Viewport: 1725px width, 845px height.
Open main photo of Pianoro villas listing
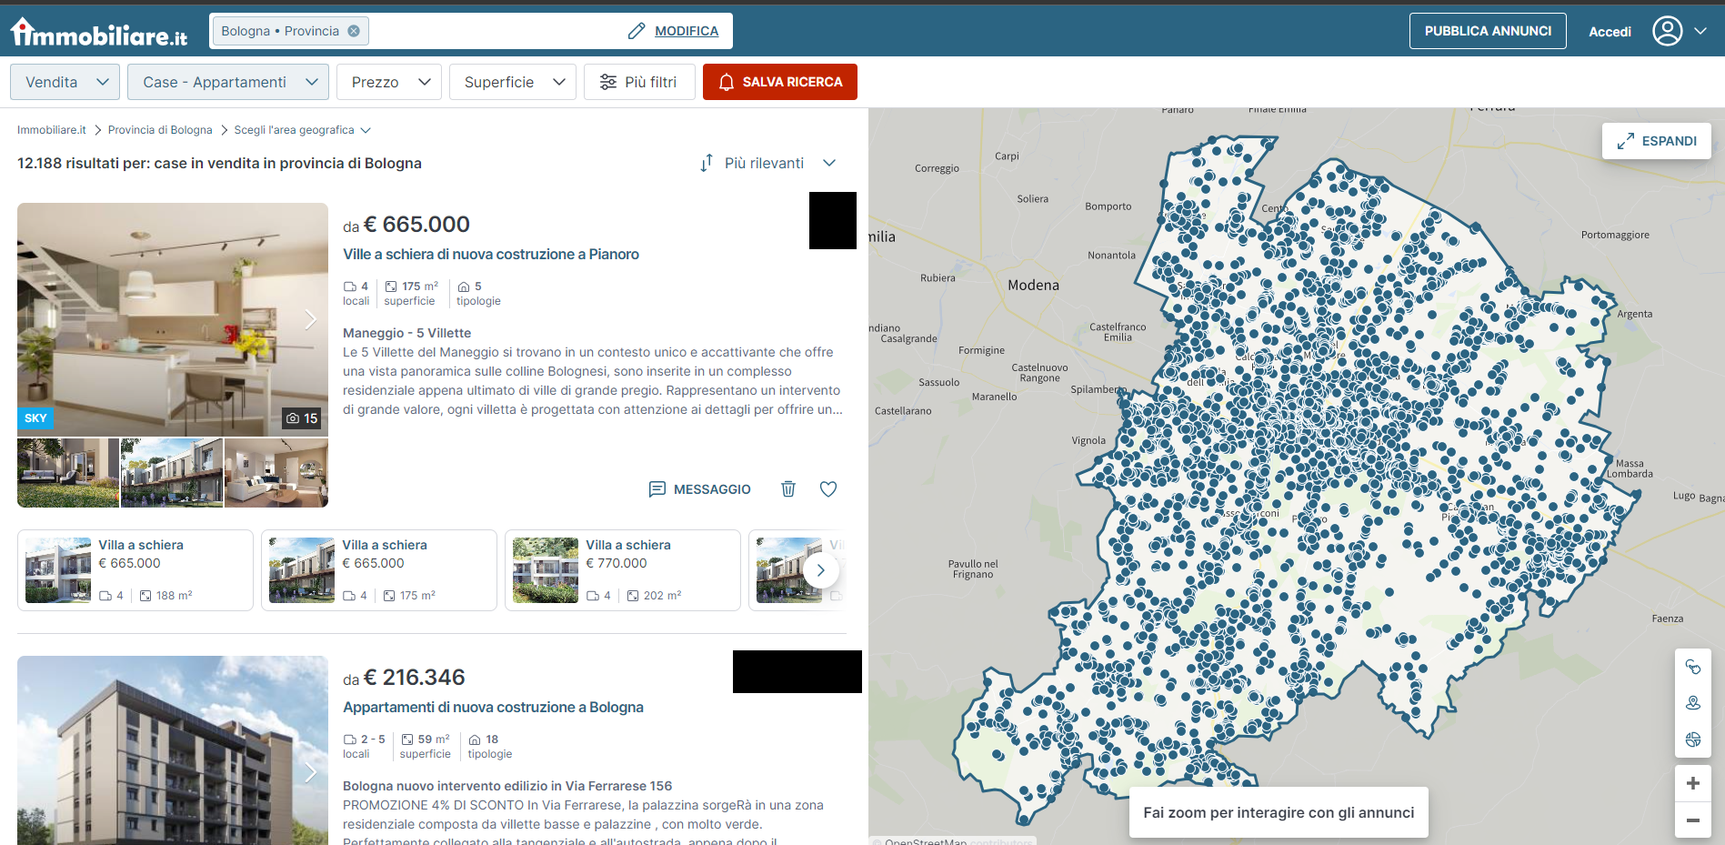pyautogui.click(x=173, y=319)
